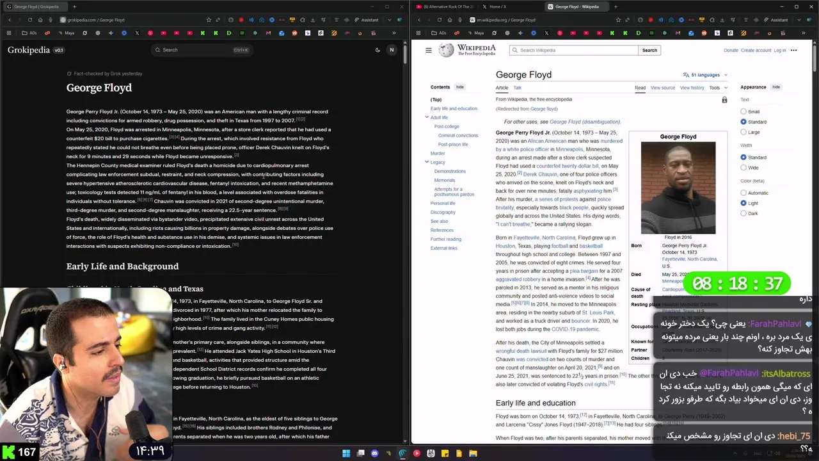819x461 pixels.
Task: Reload the Wikipedia page
Action: pyautogui.click(x=439, y=20)
